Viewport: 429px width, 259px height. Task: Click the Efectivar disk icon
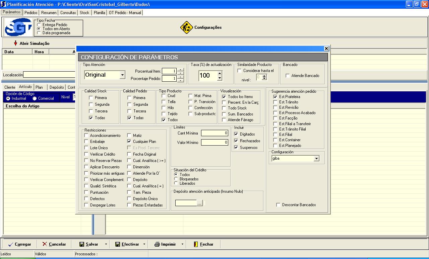tap(117, 244)
